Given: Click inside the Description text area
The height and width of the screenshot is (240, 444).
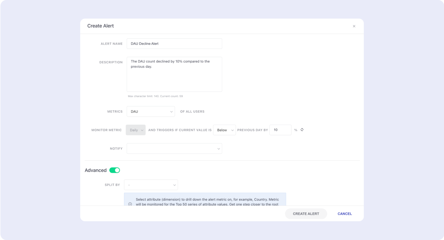Looking at the screenshot, I should pos(174,74).
